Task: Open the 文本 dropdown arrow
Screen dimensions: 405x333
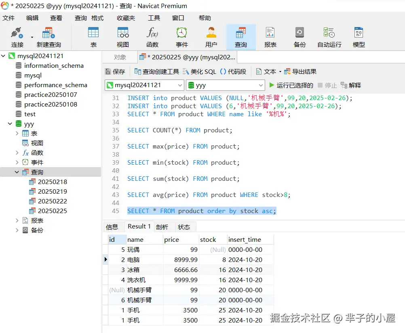Action: [x=280, y=72]
